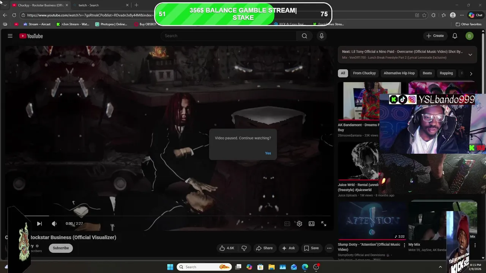Screen dimensions: 486x273
Task: Click the Windows taskbar search box
Action: tap(204, 267)
